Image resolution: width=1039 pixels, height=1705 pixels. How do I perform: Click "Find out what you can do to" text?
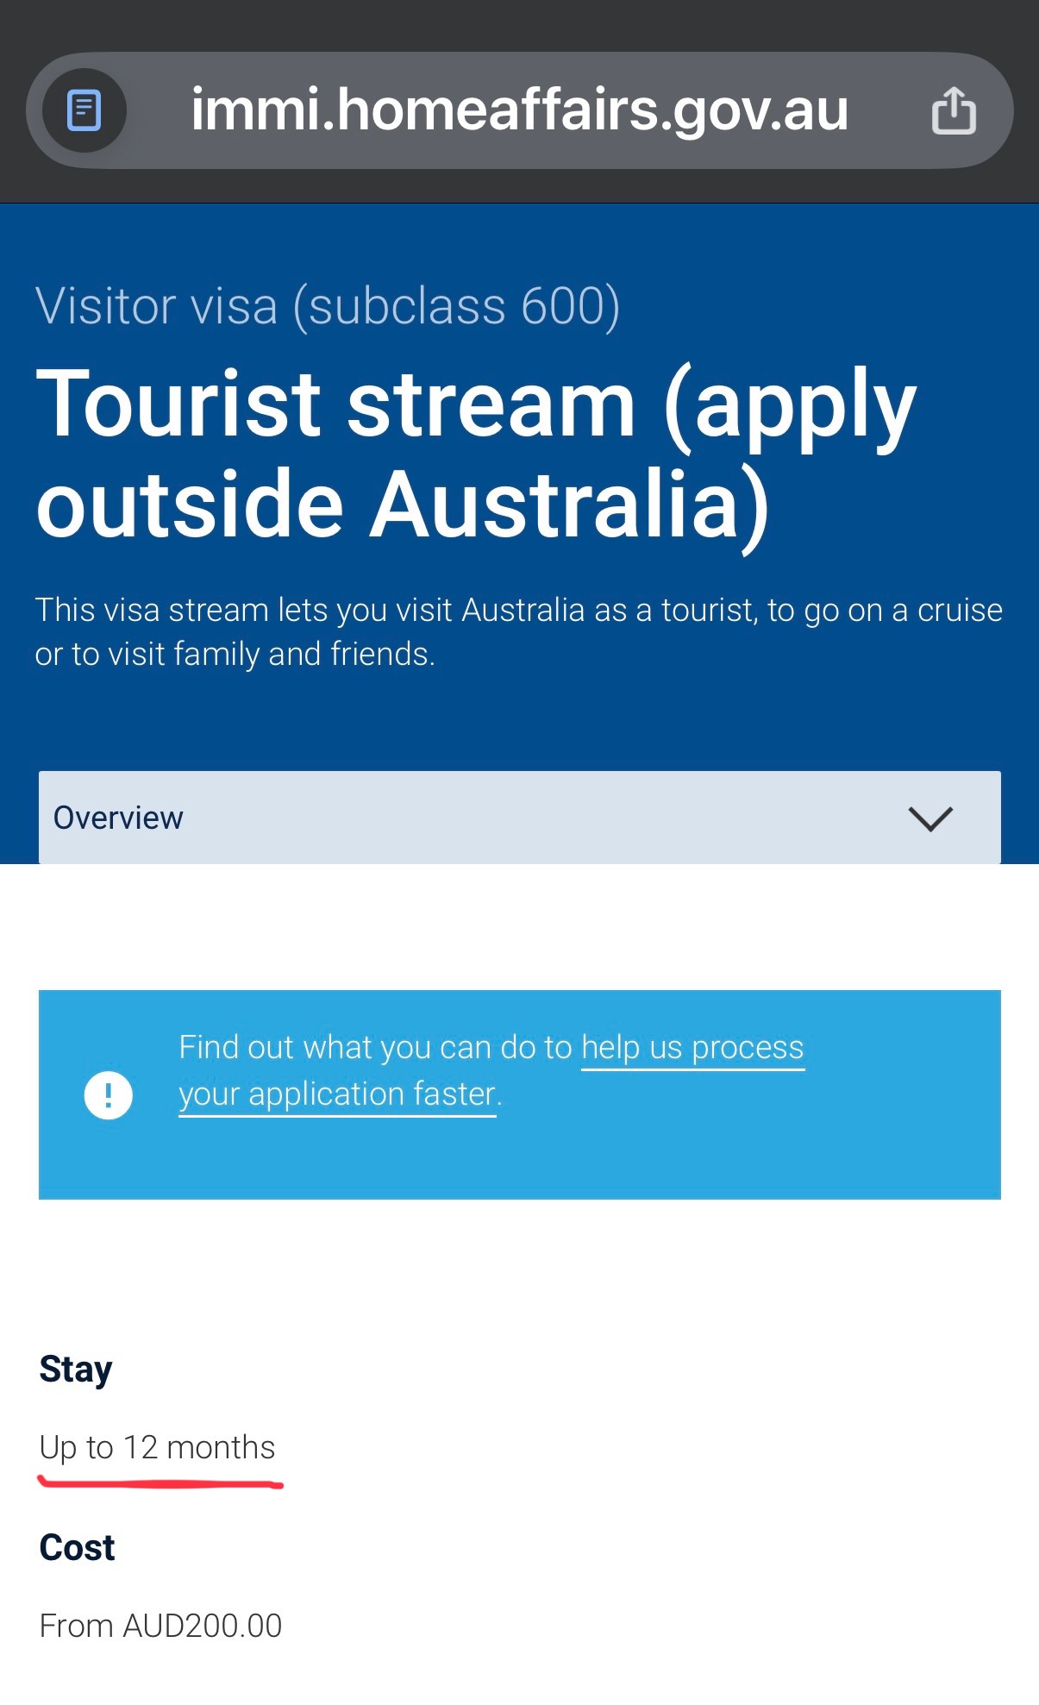375,1048
